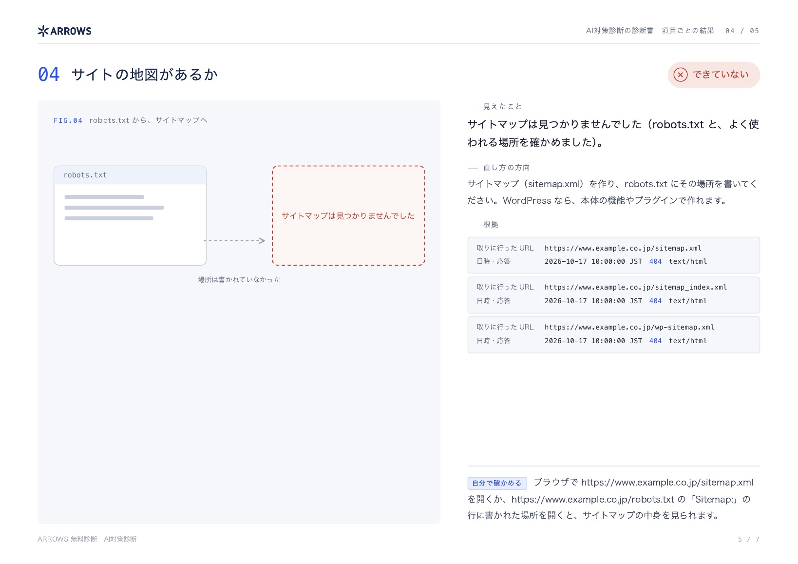The height and width of the screenshot is (564, 798).
Task: Click the URL https://www.example.co.jp/sitemap_index.xml
Action: click(x=636, y=287)
